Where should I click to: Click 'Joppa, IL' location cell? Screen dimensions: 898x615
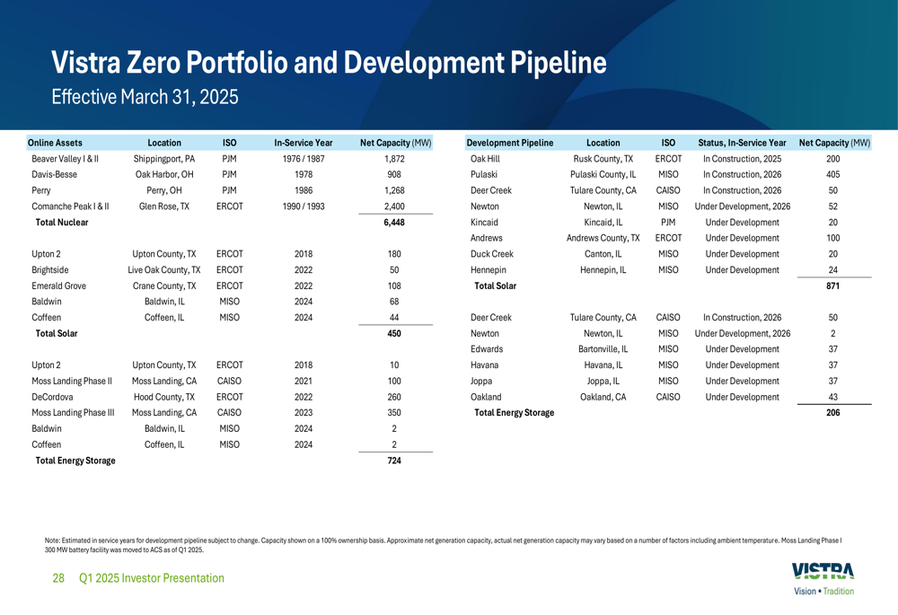pos(603,381)
